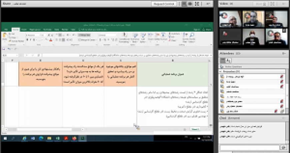Open Find & Select magnifier tool
Screen dimensions: 290x153
tap(192, 38)
